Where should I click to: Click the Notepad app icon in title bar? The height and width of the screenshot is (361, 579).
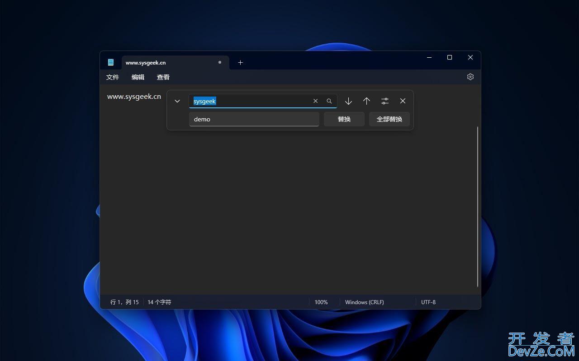point(111,62)
